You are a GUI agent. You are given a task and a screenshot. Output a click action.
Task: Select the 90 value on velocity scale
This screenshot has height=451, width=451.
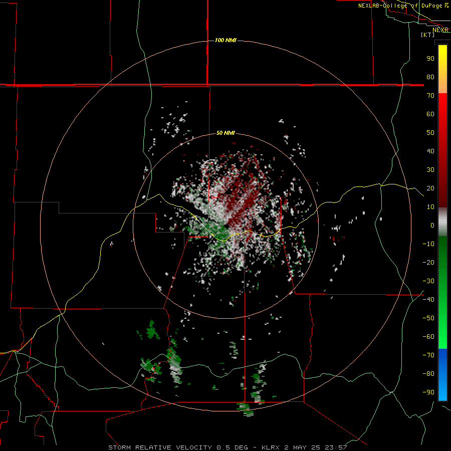430,59
